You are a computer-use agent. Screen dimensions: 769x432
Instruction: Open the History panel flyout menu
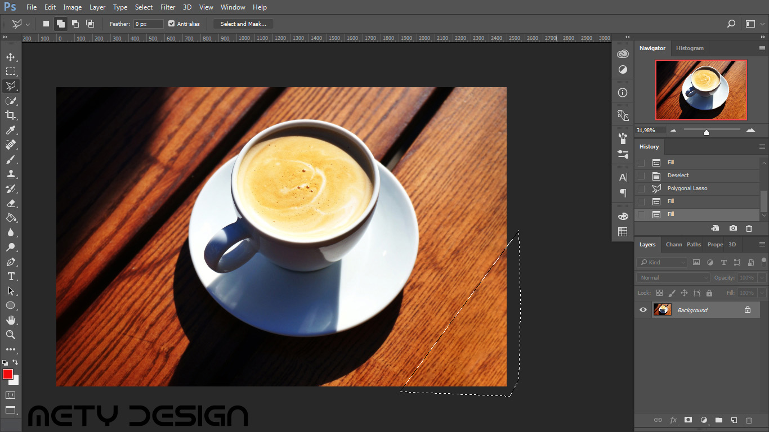(x=762, y=146)
